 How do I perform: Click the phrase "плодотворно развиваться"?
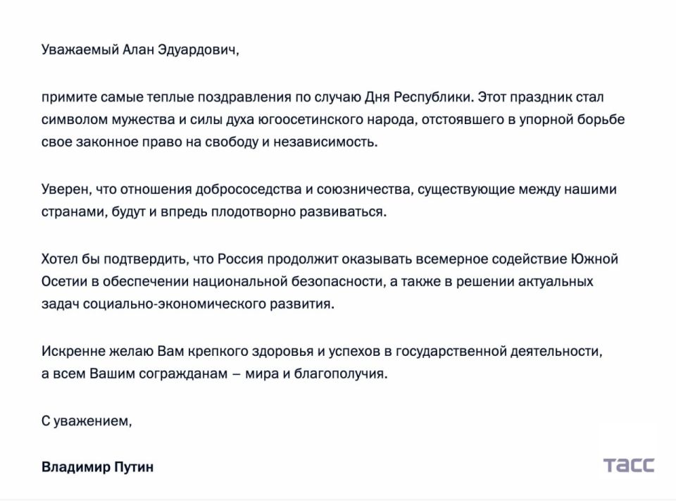(x=311, y=213)
